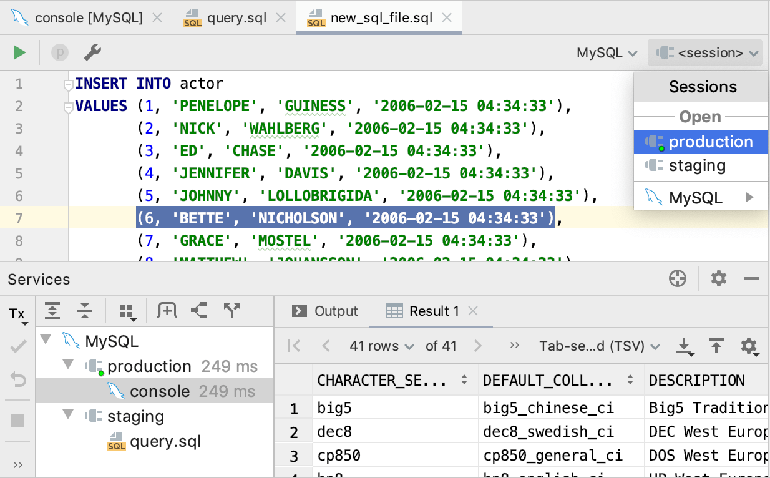Choose the production session from the Sessions popup
The height and width of the screenshot is (478, 770).
[x=707, y=142]
